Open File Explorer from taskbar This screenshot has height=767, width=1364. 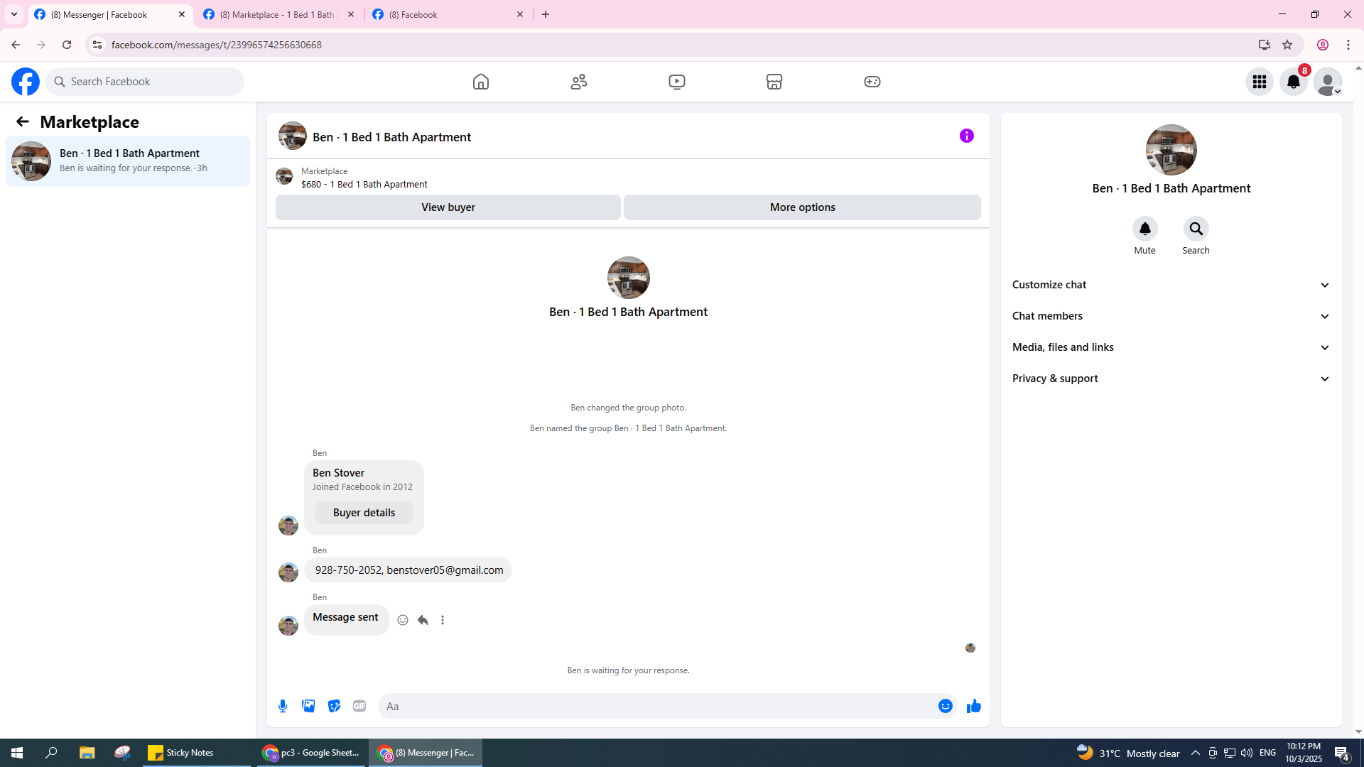(87, 753)
